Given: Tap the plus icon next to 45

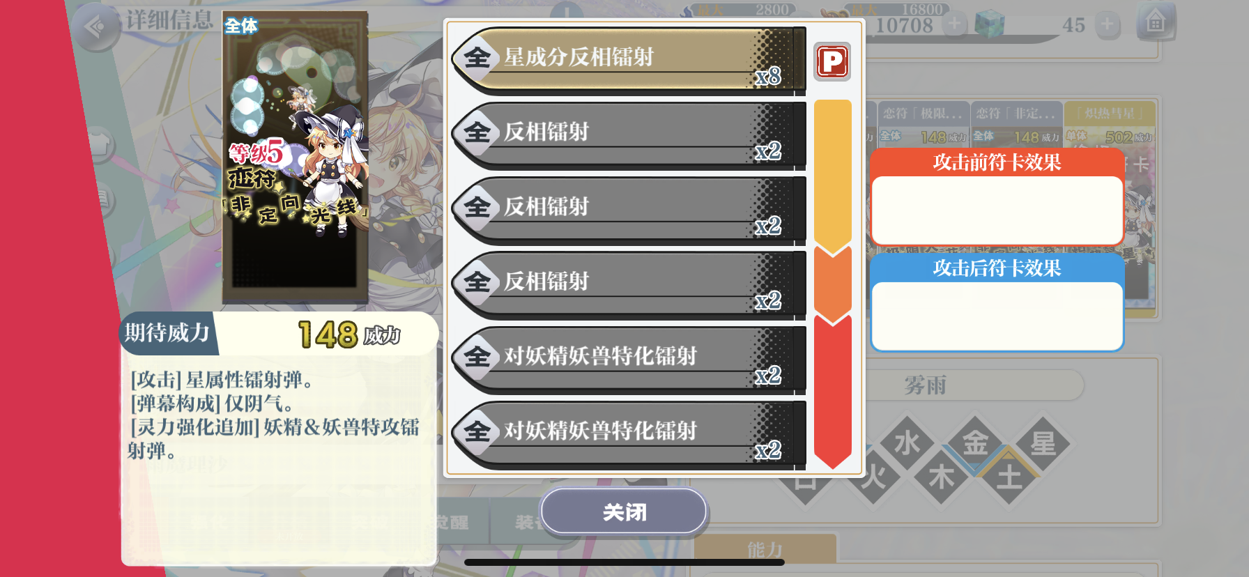Looking at the screenshot, I should coord(1108,24).
